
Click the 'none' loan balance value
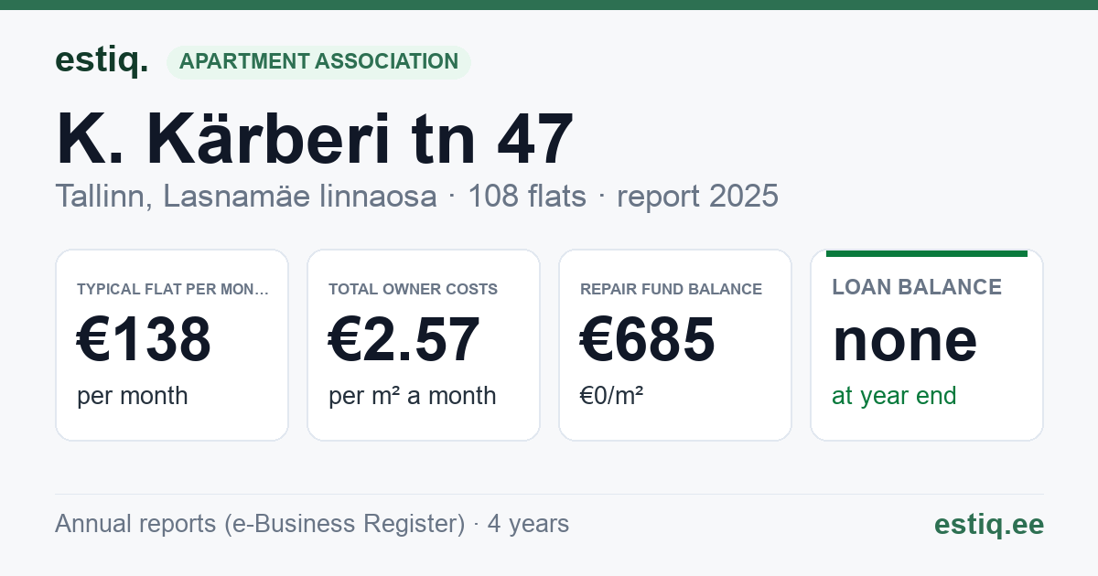[905, 340]
